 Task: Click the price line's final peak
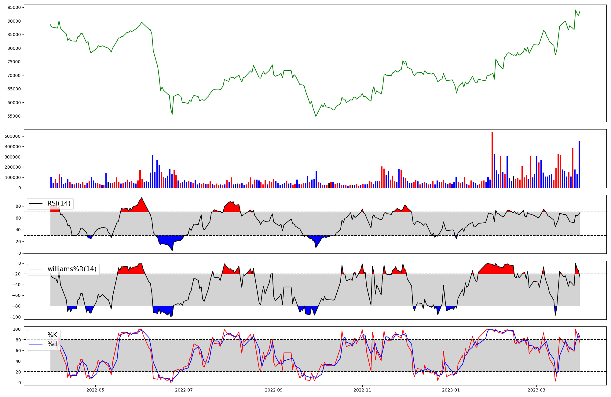[576, 10]
